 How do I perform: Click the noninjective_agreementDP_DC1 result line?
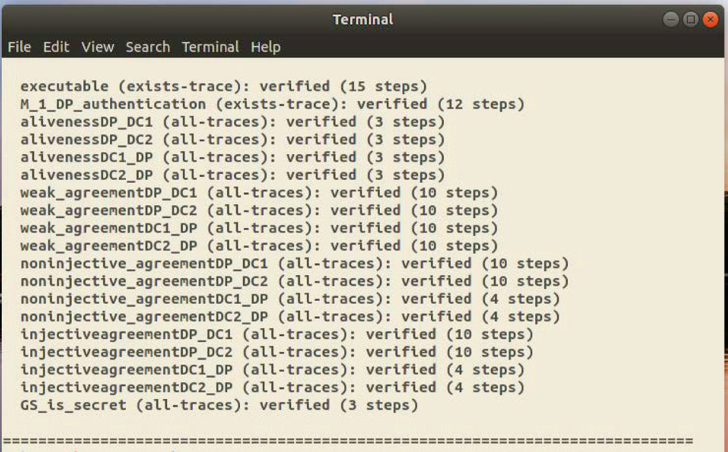tap(294, 264)
